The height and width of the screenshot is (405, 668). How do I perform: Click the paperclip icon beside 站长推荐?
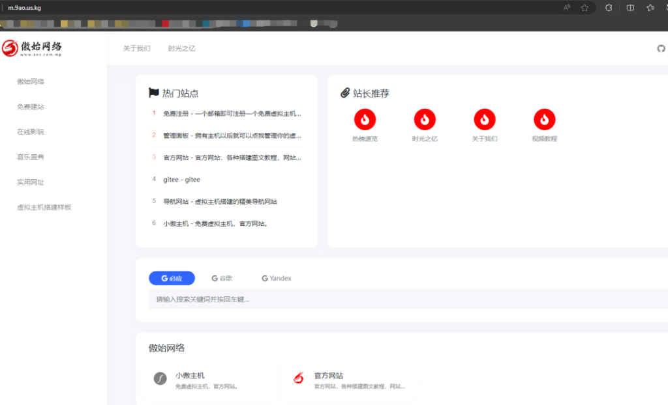pyautogui.click(x=346, y=92)
